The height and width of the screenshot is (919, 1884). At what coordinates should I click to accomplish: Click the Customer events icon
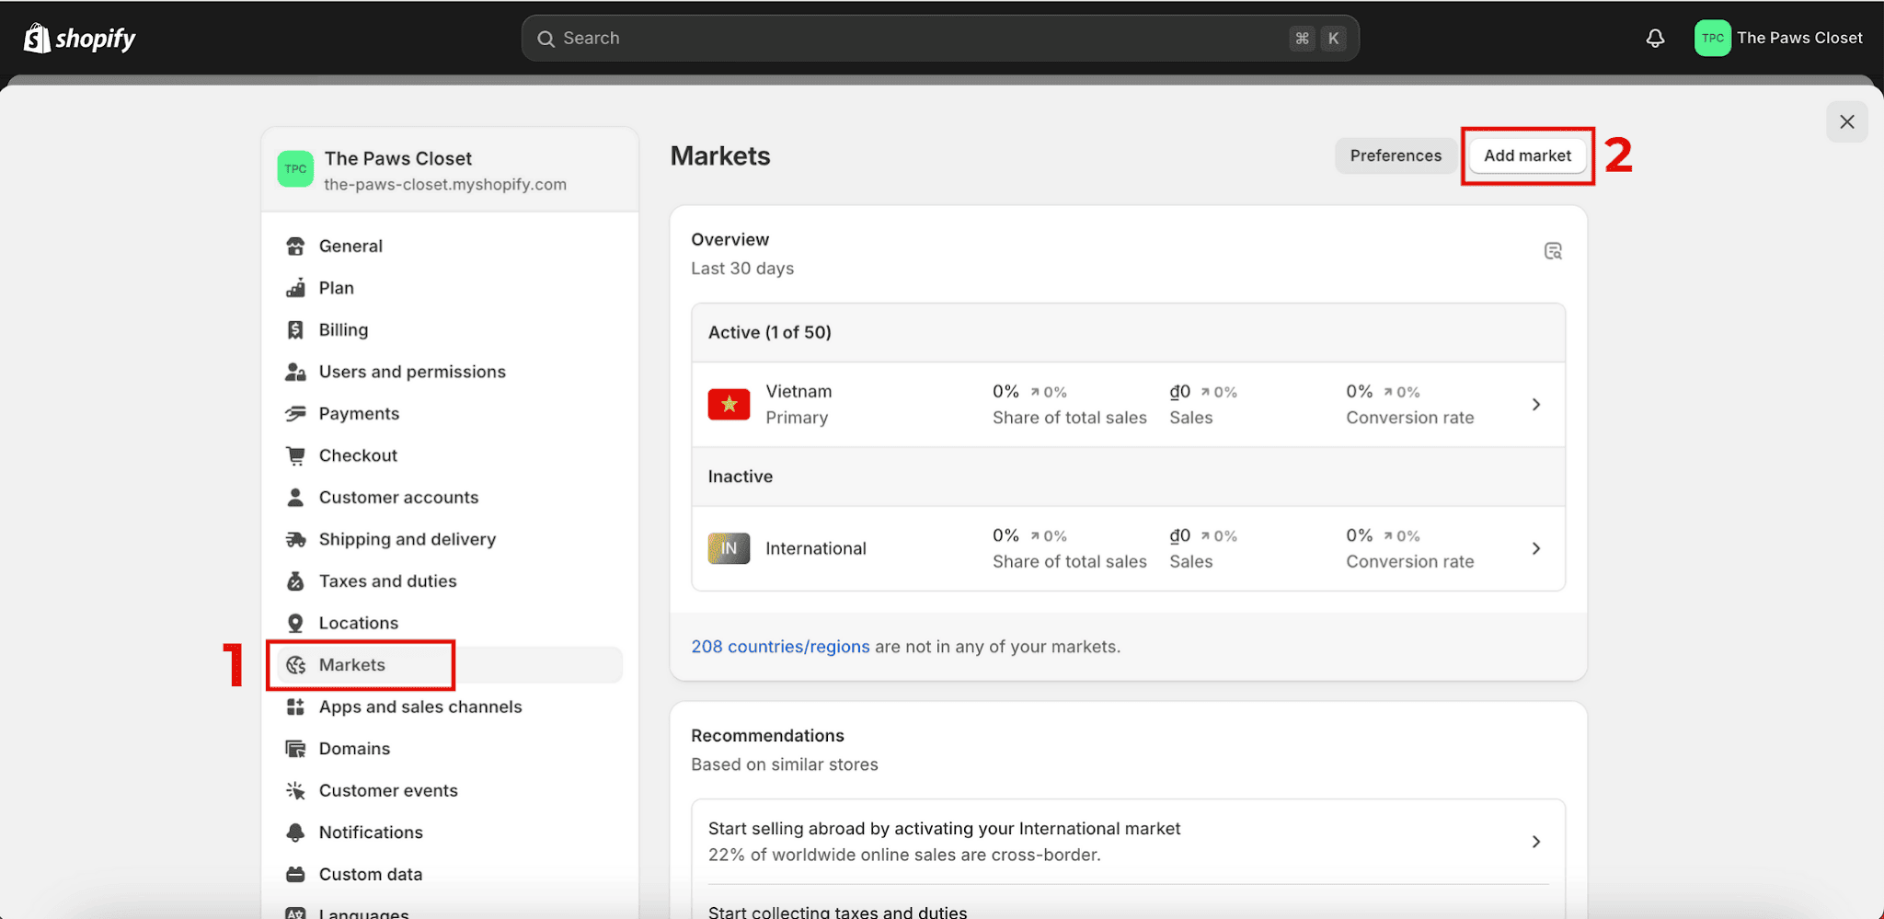[295, 790]
